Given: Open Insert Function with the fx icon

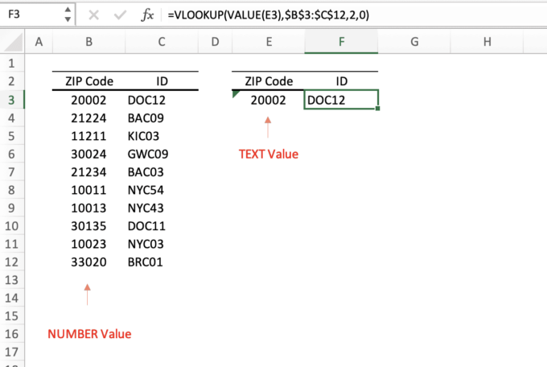Looking at the screenshot, I should coord(147,14).
